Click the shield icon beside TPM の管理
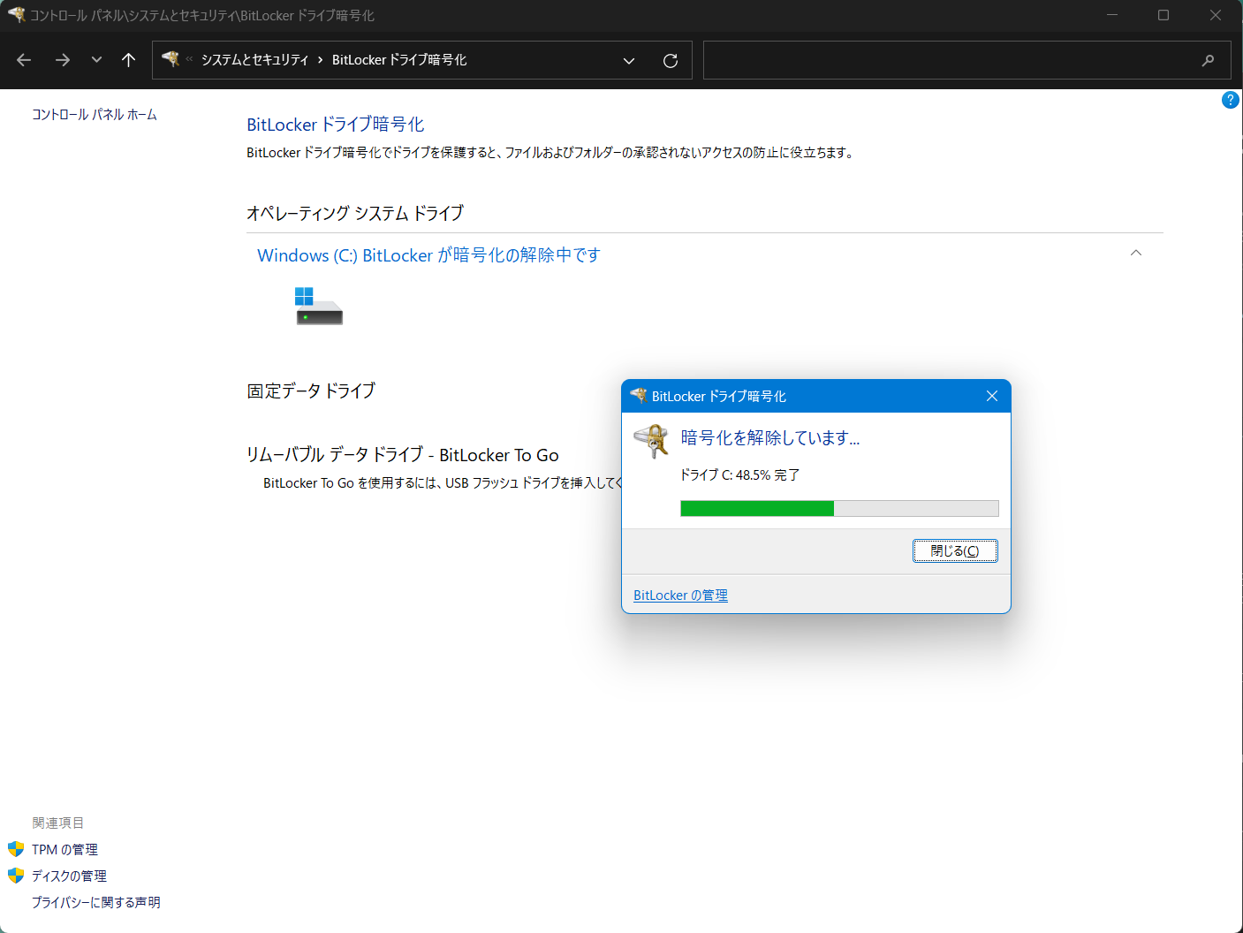 16,849
